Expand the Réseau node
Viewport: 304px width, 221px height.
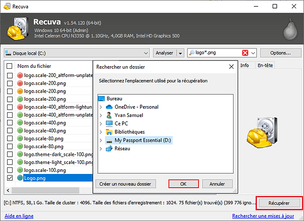[x=101, y=149]
